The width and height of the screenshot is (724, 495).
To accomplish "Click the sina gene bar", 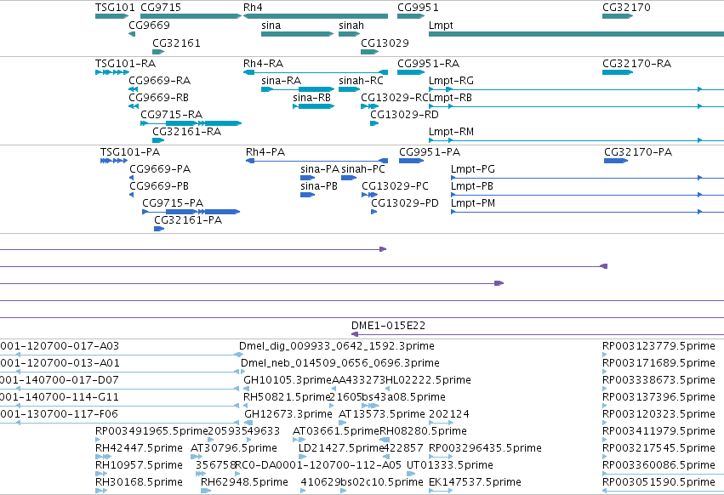I will (x=298, y=34).
